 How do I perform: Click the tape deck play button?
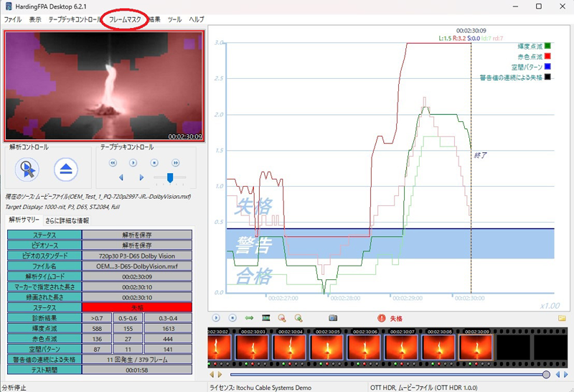133,163
